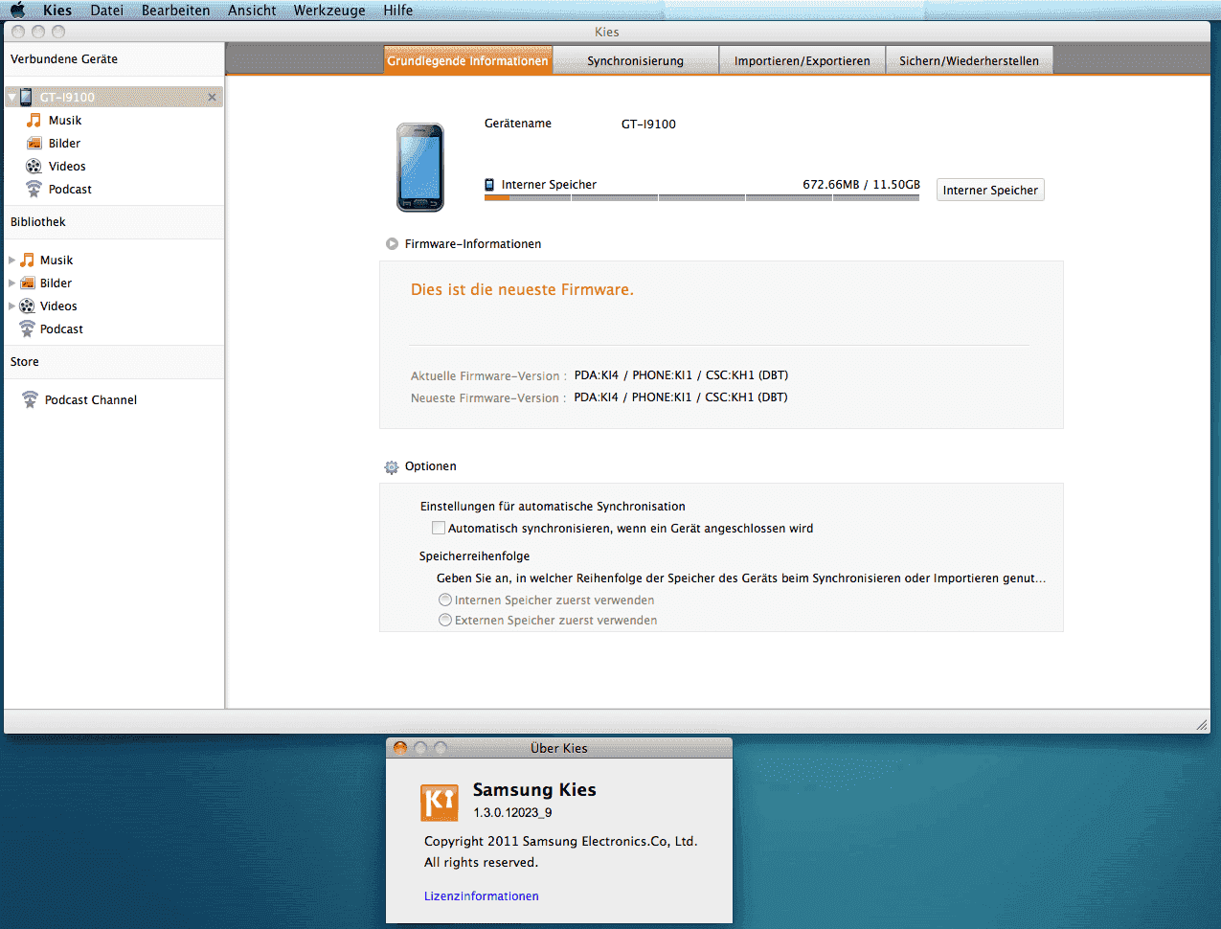
Task: Click the Bibliothek section header
Action: coord(38,222)
